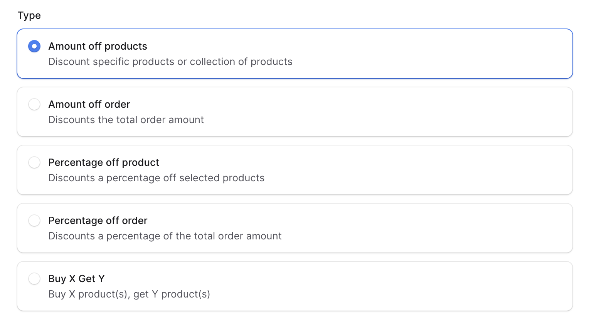Click the 'Percentage off order' title text

[98, 221]
